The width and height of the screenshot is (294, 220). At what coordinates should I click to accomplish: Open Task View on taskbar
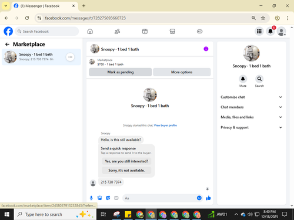tap(103, 215)
